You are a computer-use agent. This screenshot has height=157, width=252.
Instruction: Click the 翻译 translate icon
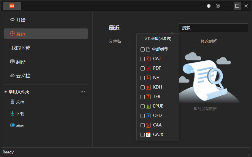coord(12,62)
